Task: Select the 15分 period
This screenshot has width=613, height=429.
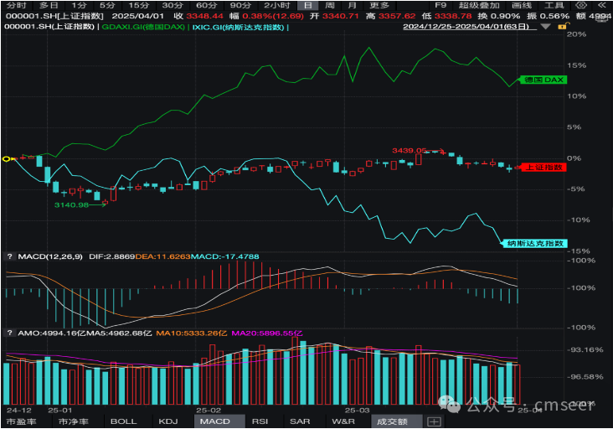Action: point(139,5)
